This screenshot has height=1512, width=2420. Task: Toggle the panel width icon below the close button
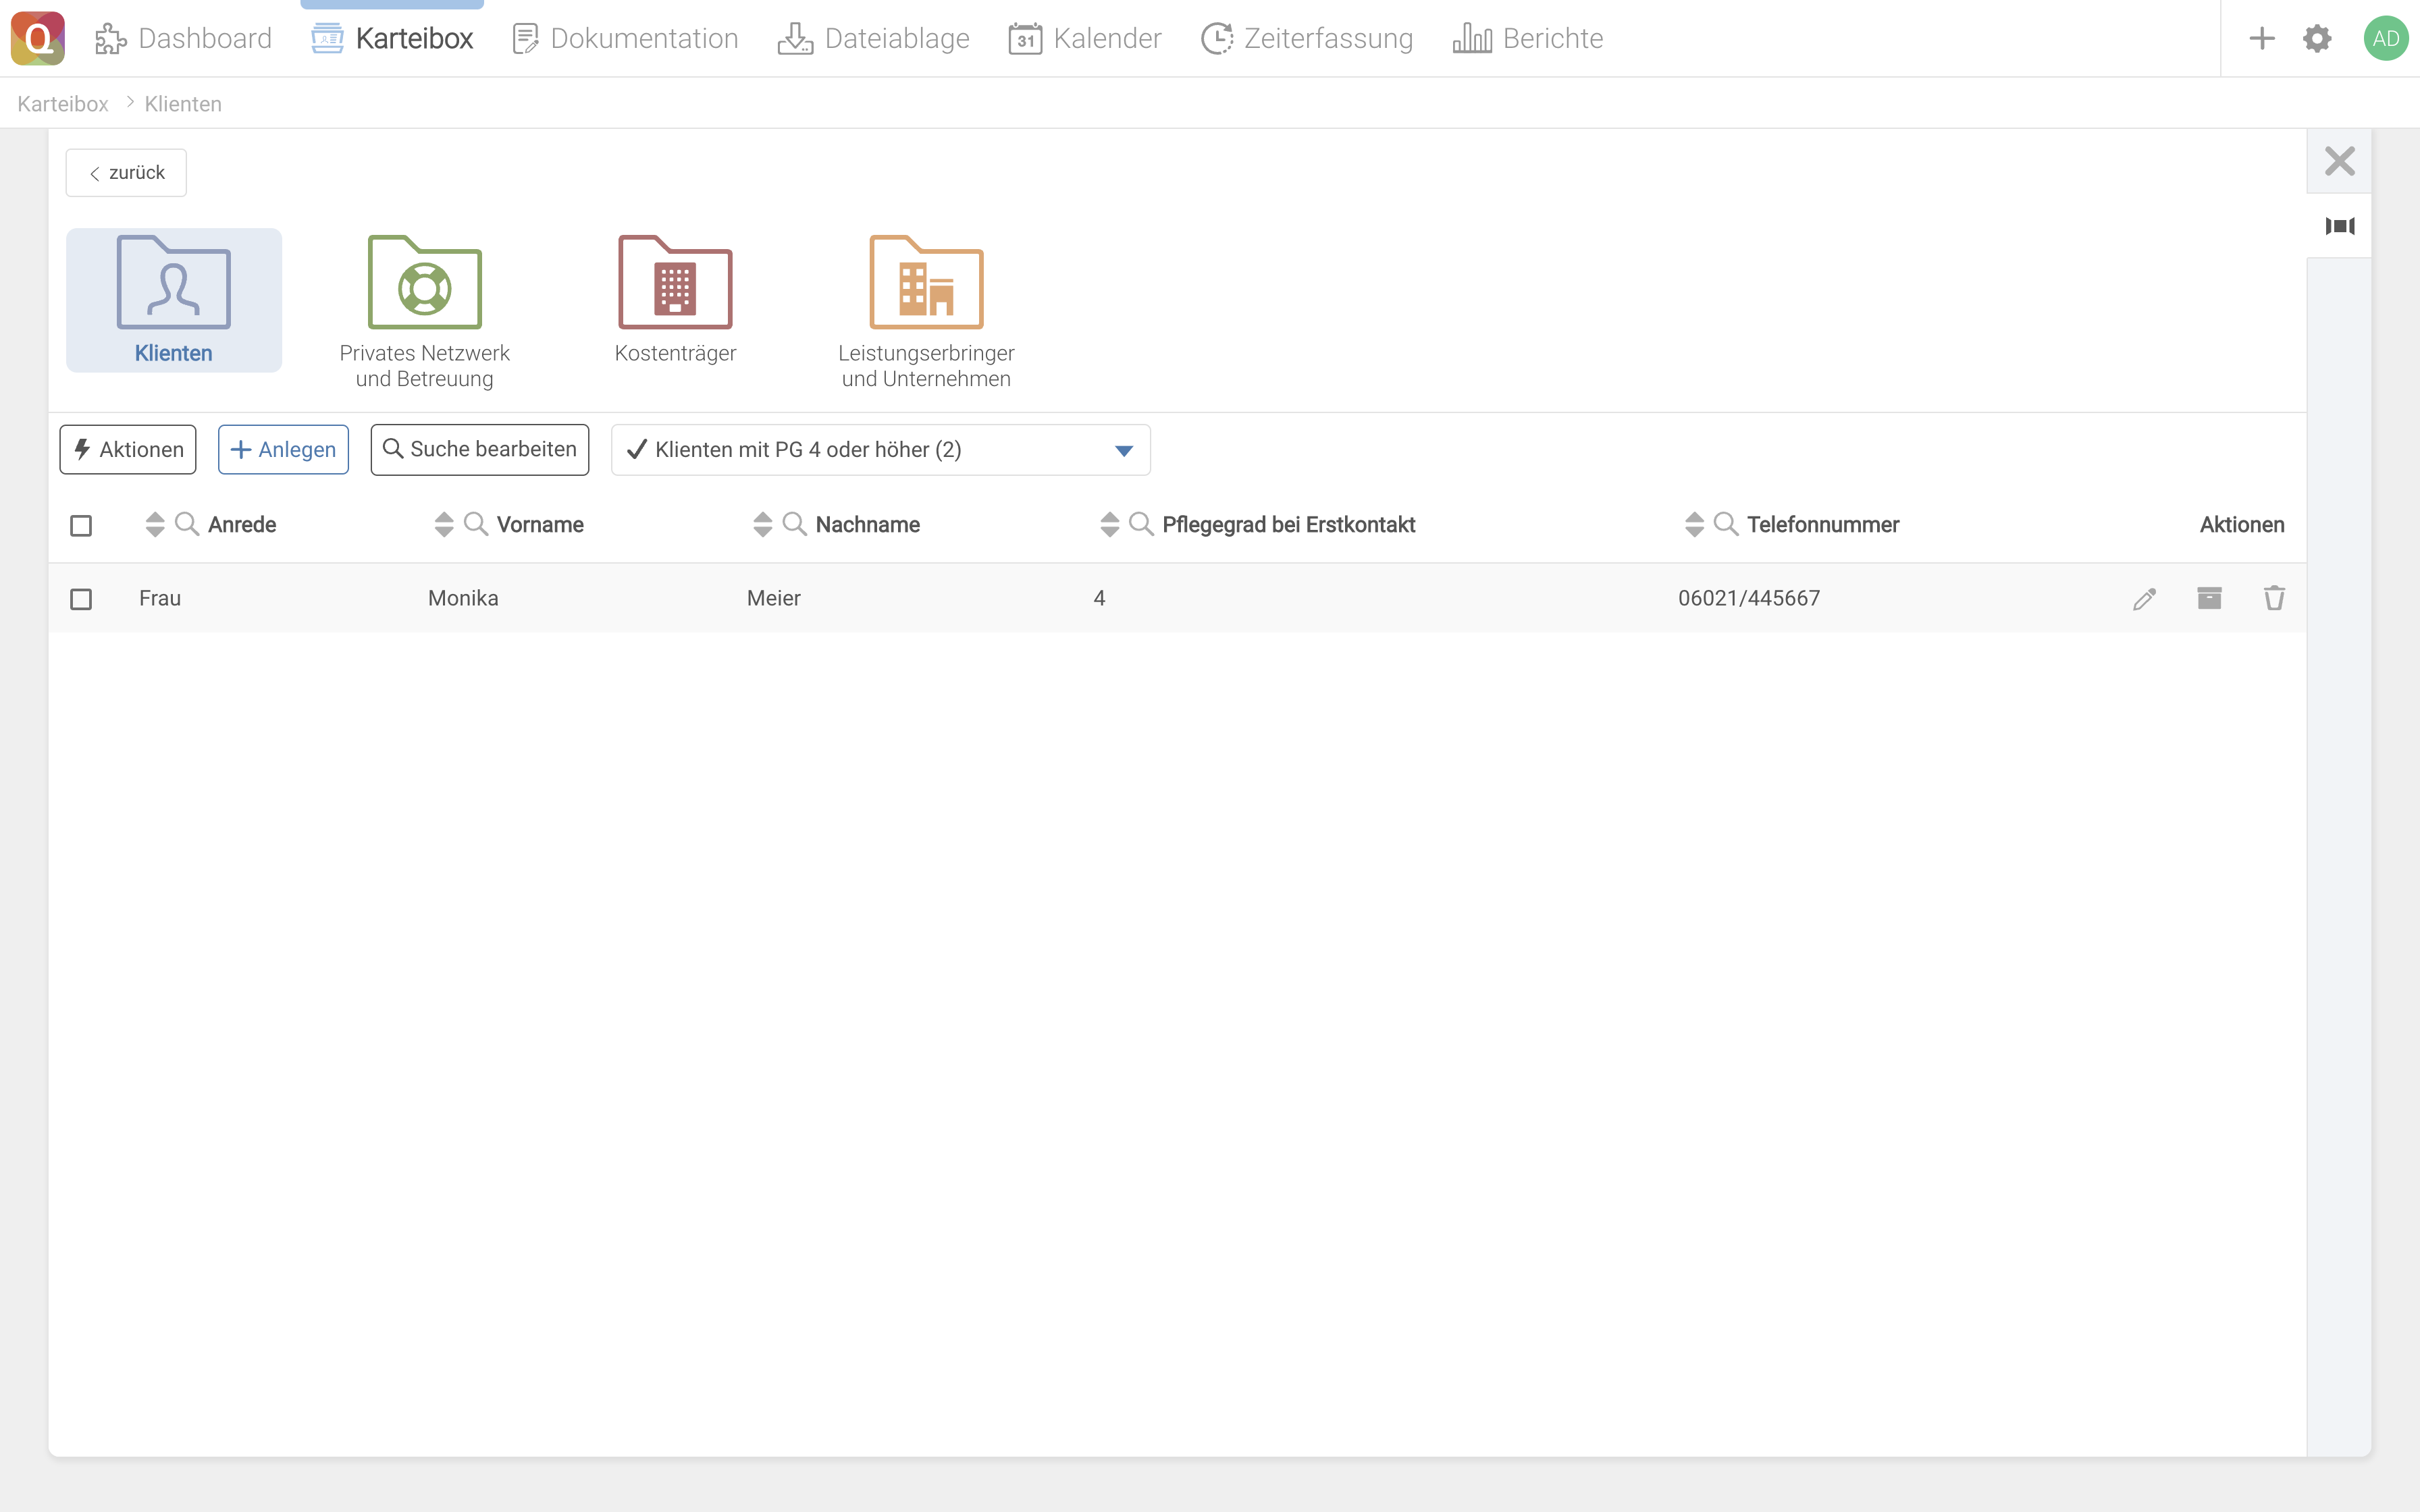click(2340, 226)
